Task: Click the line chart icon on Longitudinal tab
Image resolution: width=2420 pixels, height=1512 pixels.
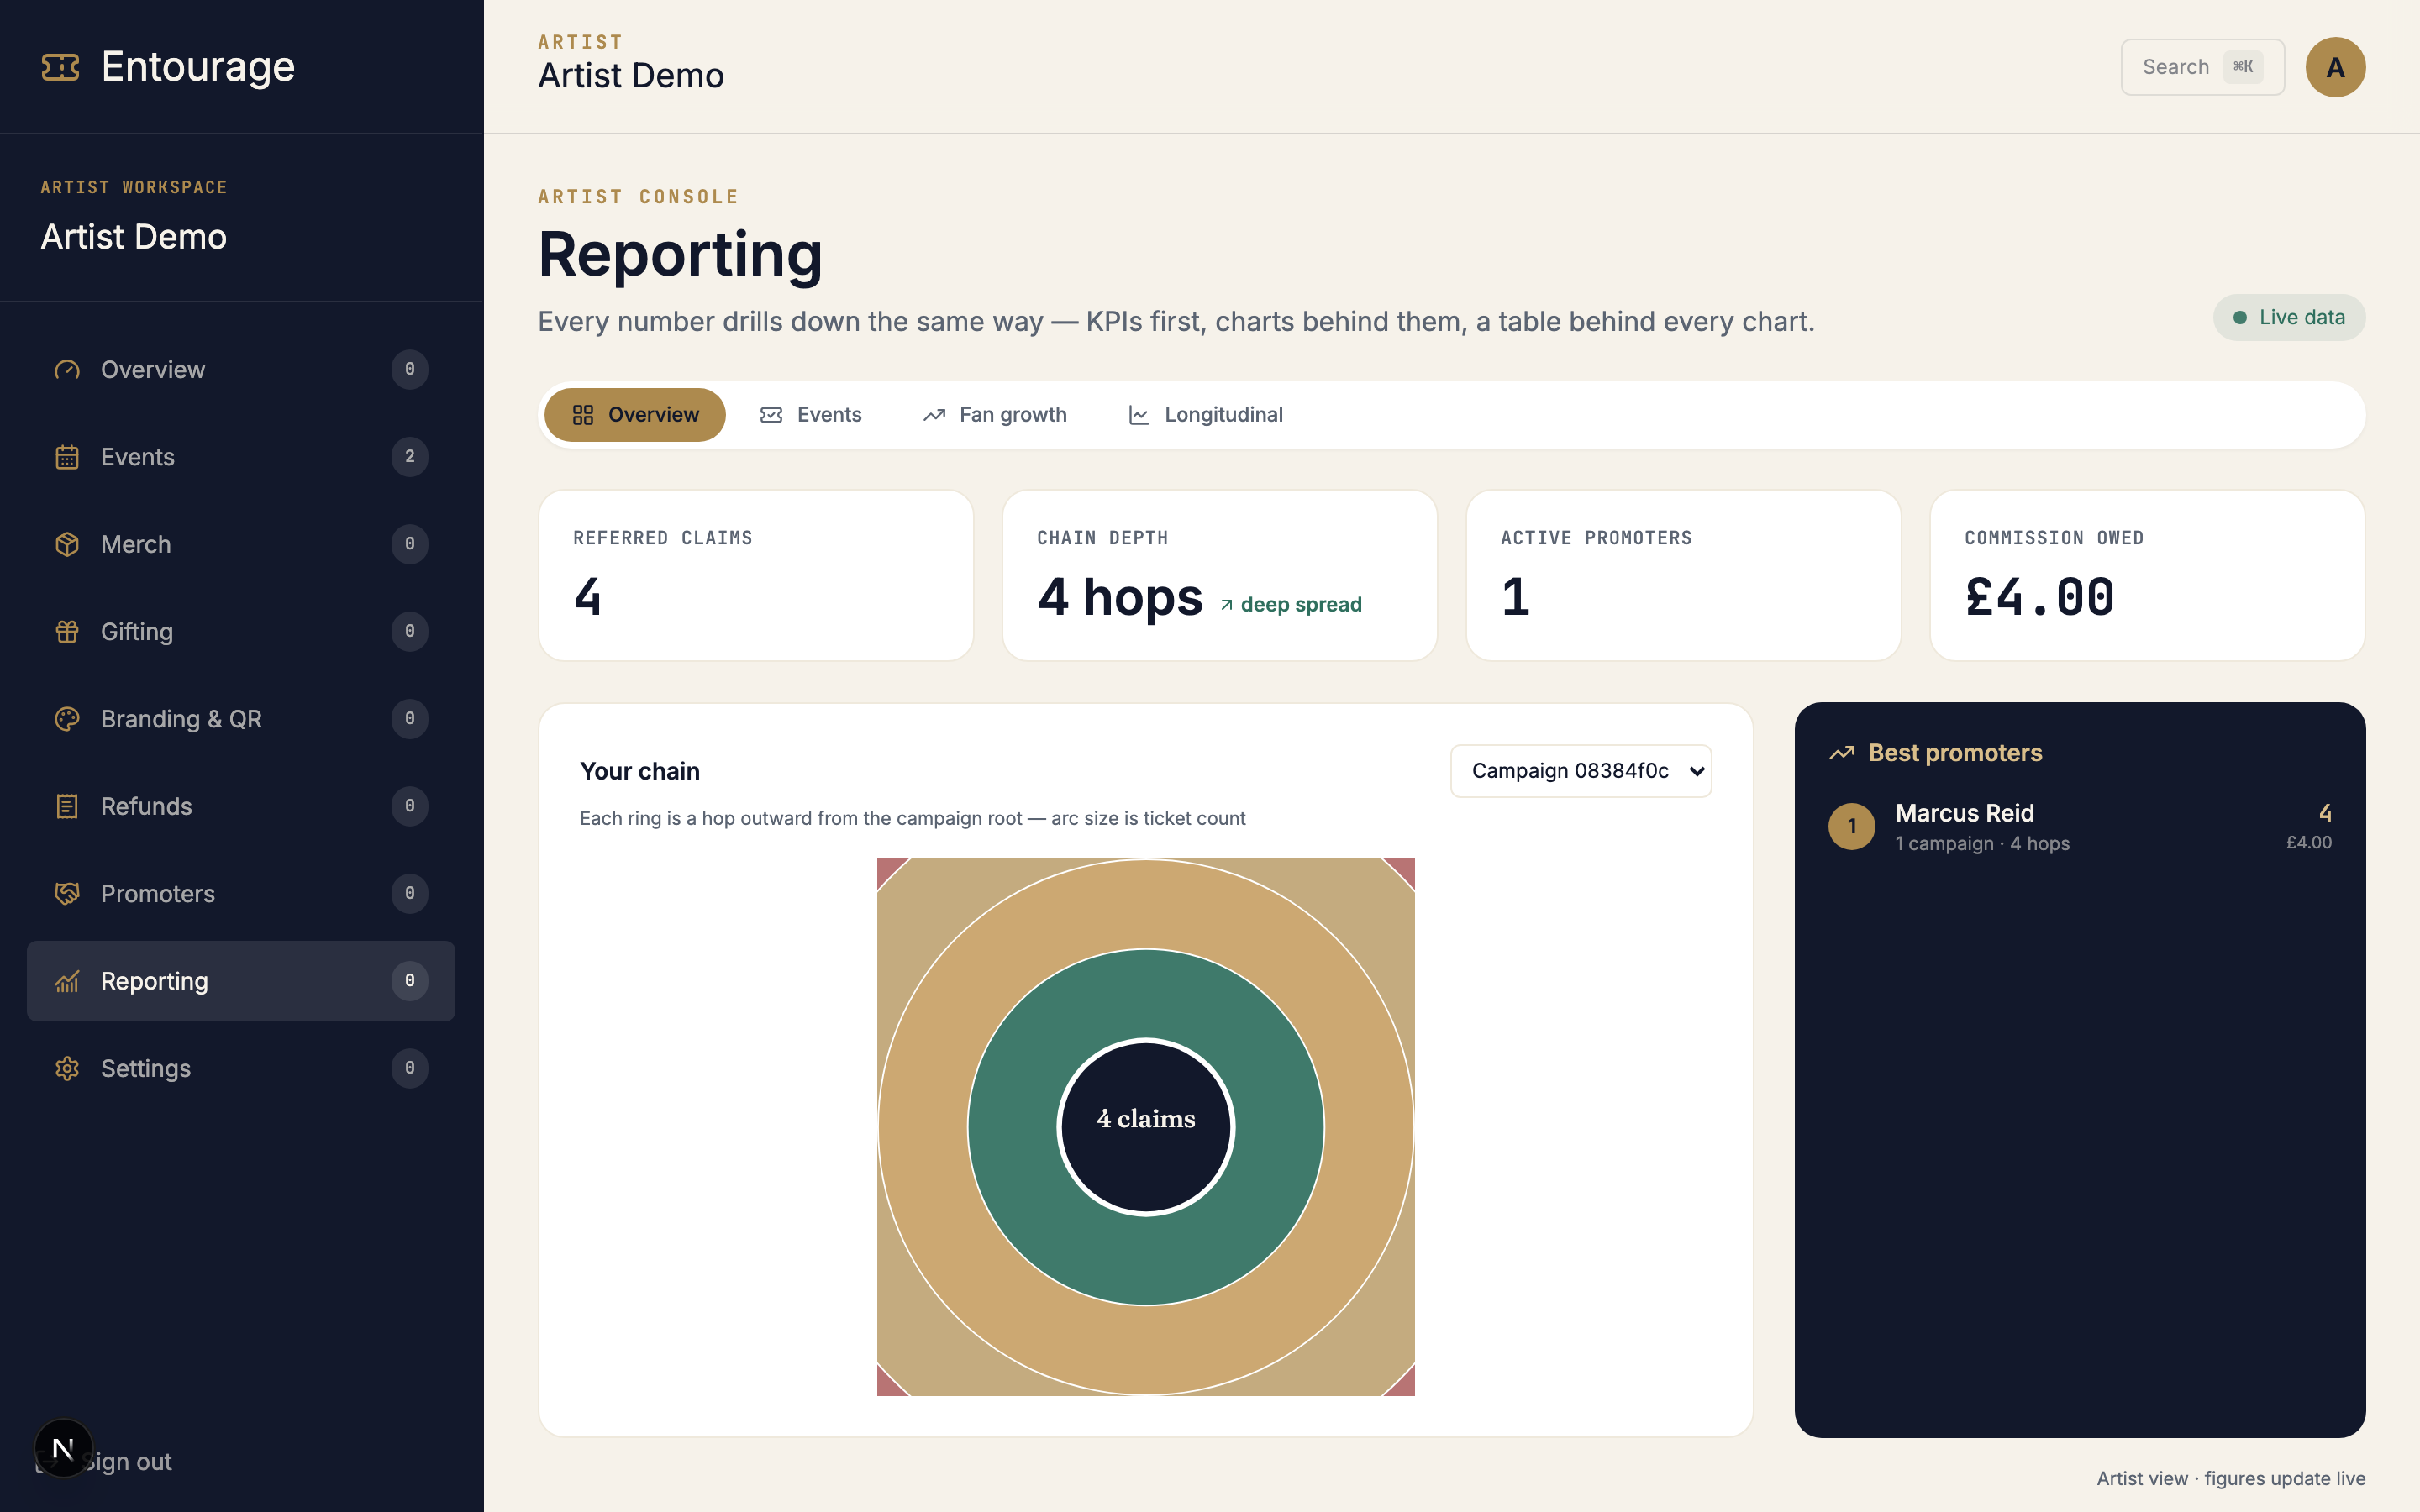Action: 1139,415
